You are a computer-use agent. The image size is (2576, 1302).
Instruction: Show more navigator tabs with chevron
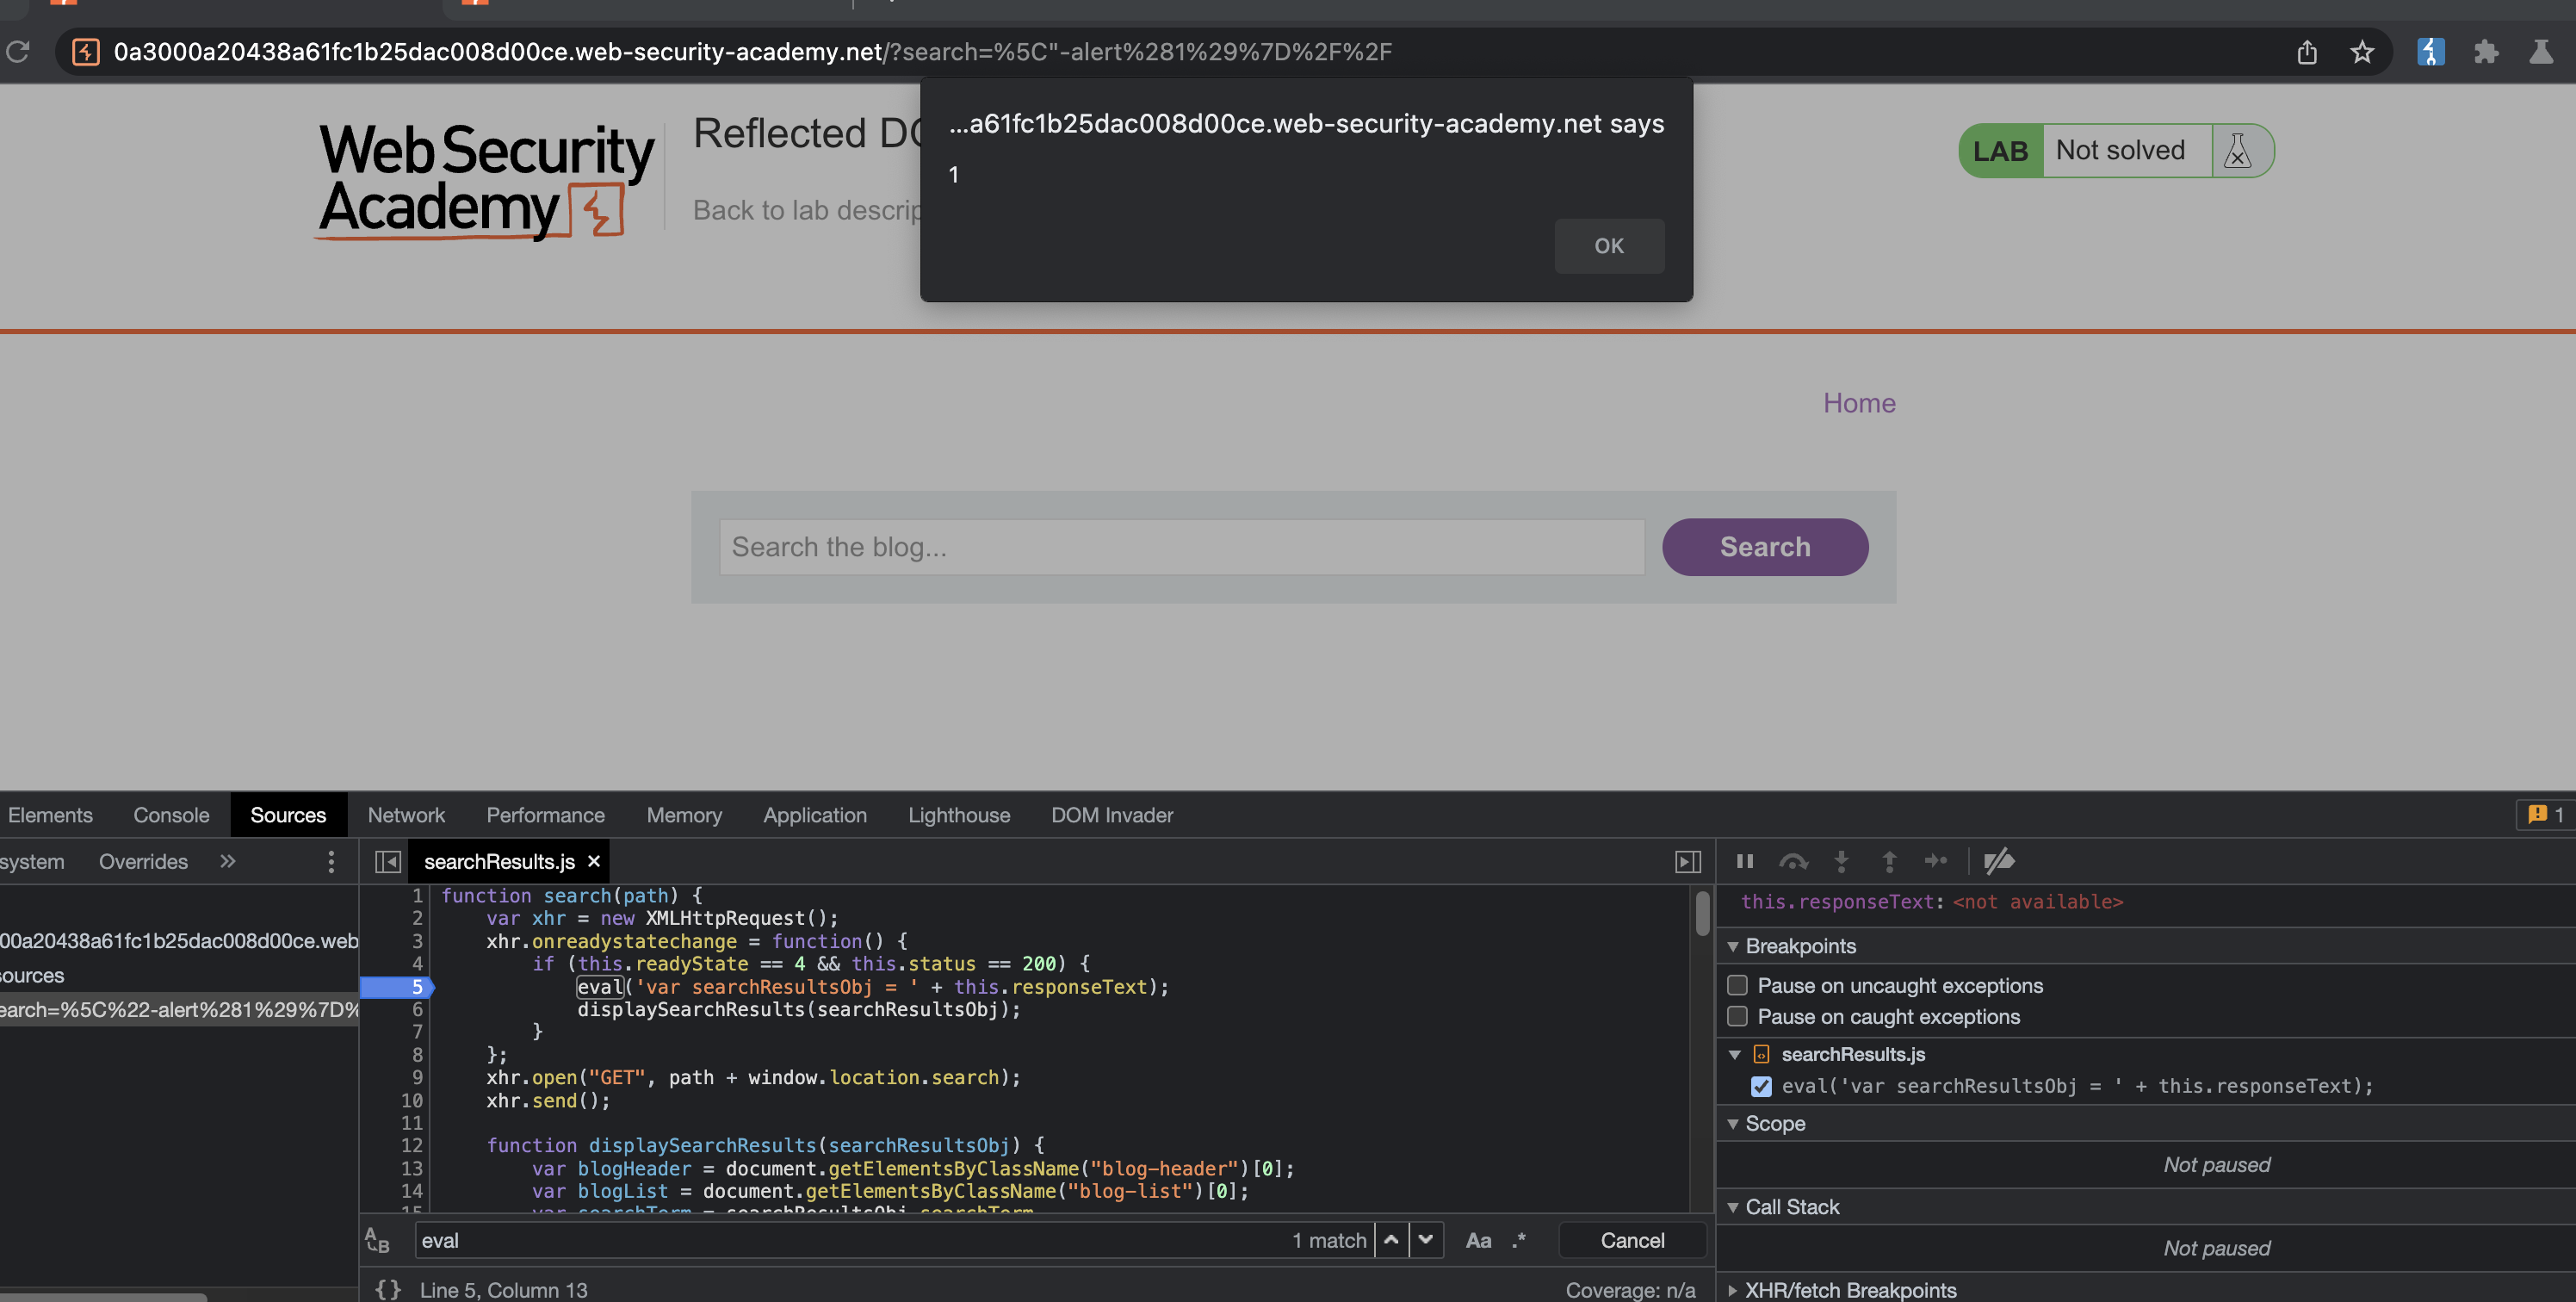pyautogui.click(x=227, y=861)
